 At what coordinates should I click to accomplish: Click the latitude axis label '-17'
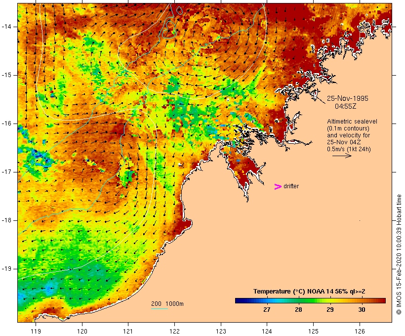(x=6, y=172)
